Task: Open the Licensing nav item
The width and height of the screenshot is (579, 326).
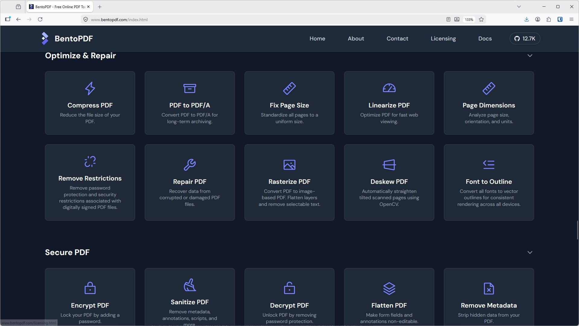Action: pyautogui.click(x=443, y=39)
